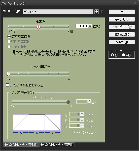Open ヘルプ(H) help

(x=122, y=42)
